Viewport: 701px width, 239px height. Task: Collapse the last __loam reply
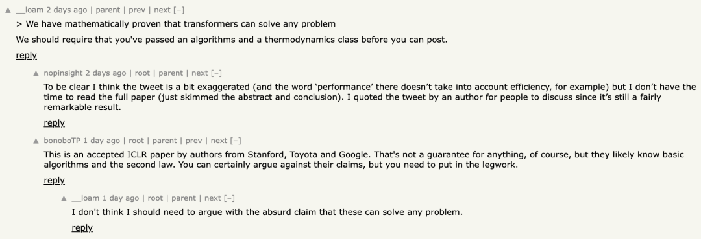[x=229, y=198]
